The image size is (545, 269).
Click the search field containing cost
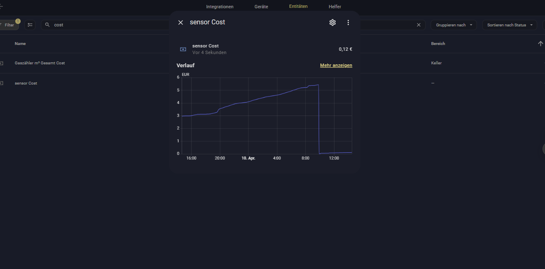(x=233, y=25)
